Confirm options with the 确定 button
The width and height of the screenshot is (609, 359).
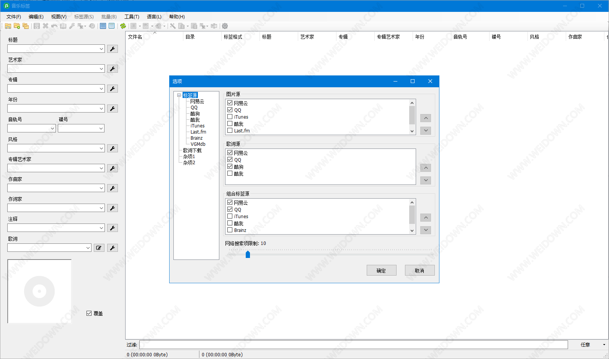click(x=381, y=271)
